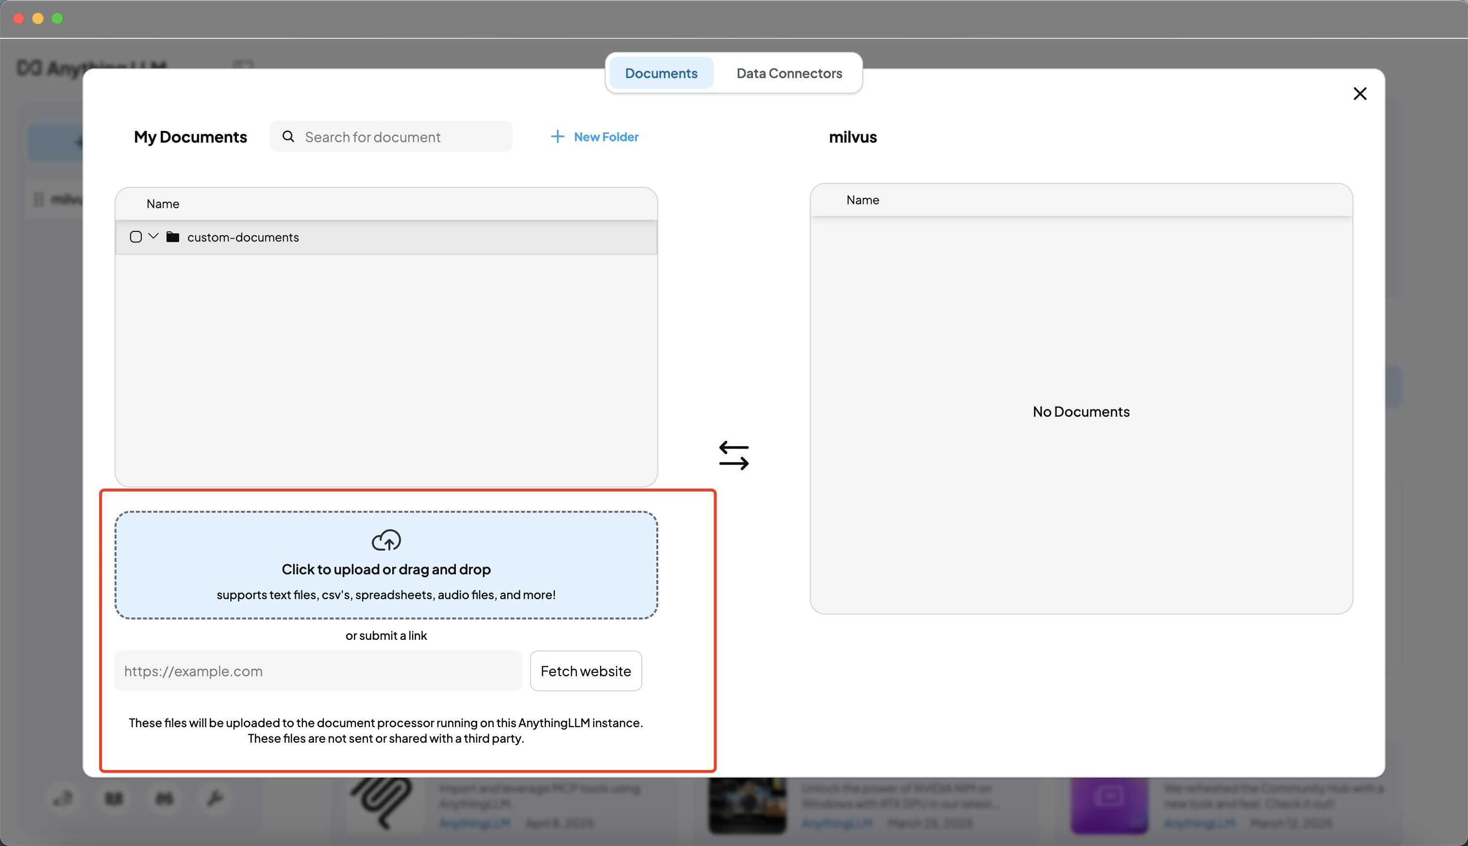Close the My Documents modal with the X
Screen dimensions: 1468x846
tap(1360, 93)
